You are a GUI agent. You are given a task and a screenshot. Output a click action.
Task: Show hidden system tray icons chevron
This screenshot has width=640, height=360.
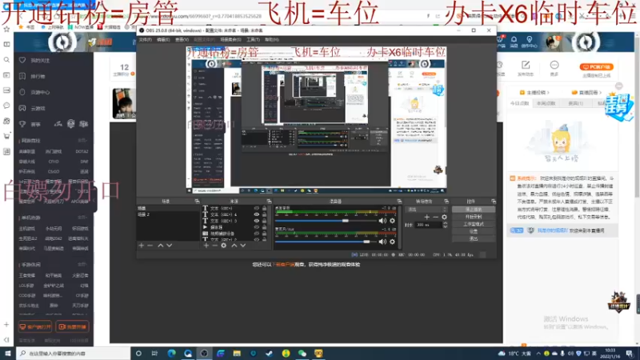pos(538,354)
